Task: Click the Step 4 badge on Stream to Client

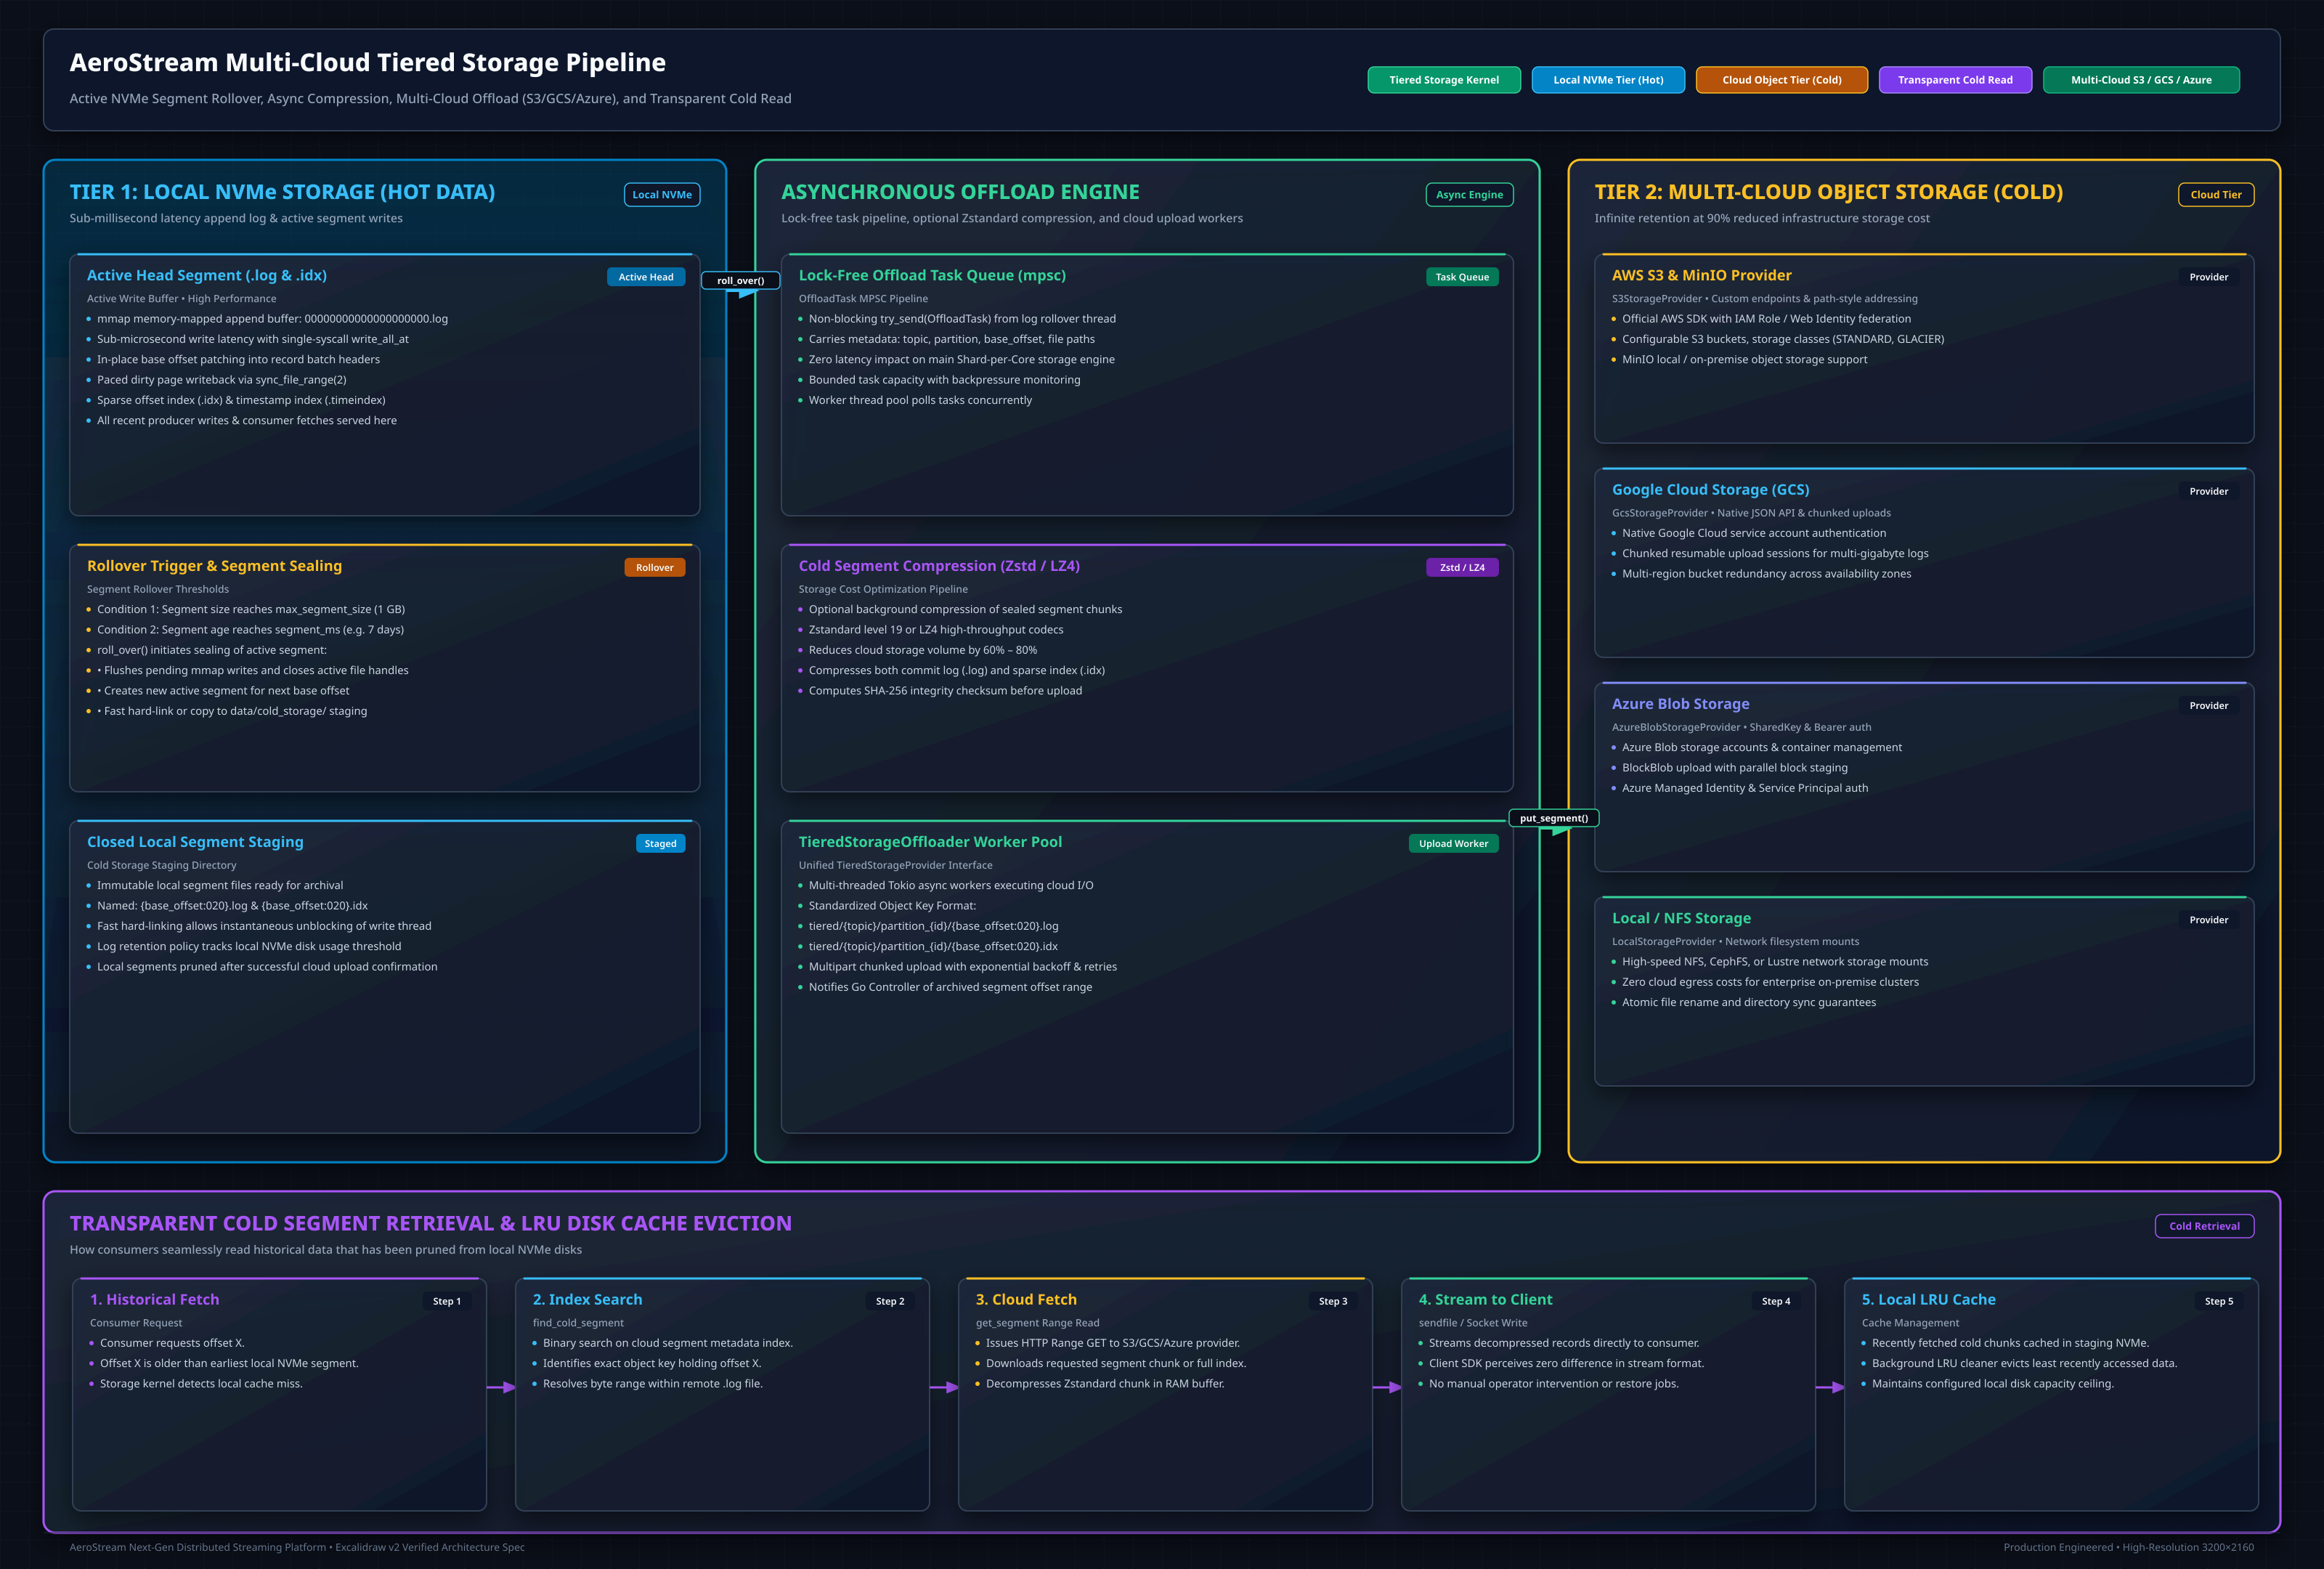Action: point(1775,1301)
